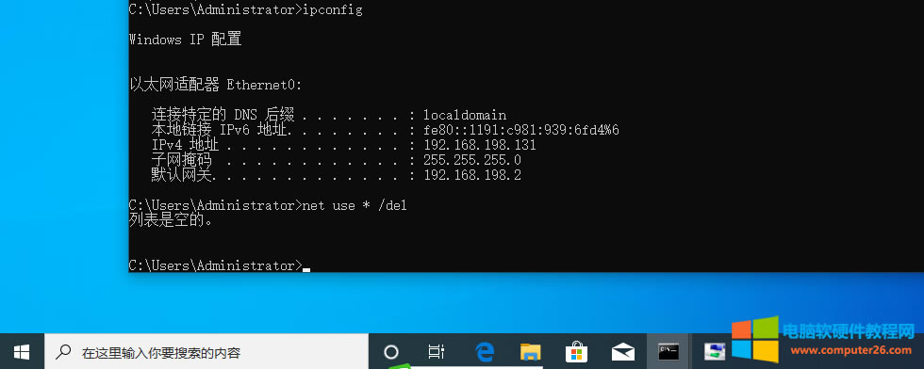Click the colorful Windows logo watermark
Image resolution: width=924 pixels, height=369 pixels.
pyautogui.click(x=755, y=340)
